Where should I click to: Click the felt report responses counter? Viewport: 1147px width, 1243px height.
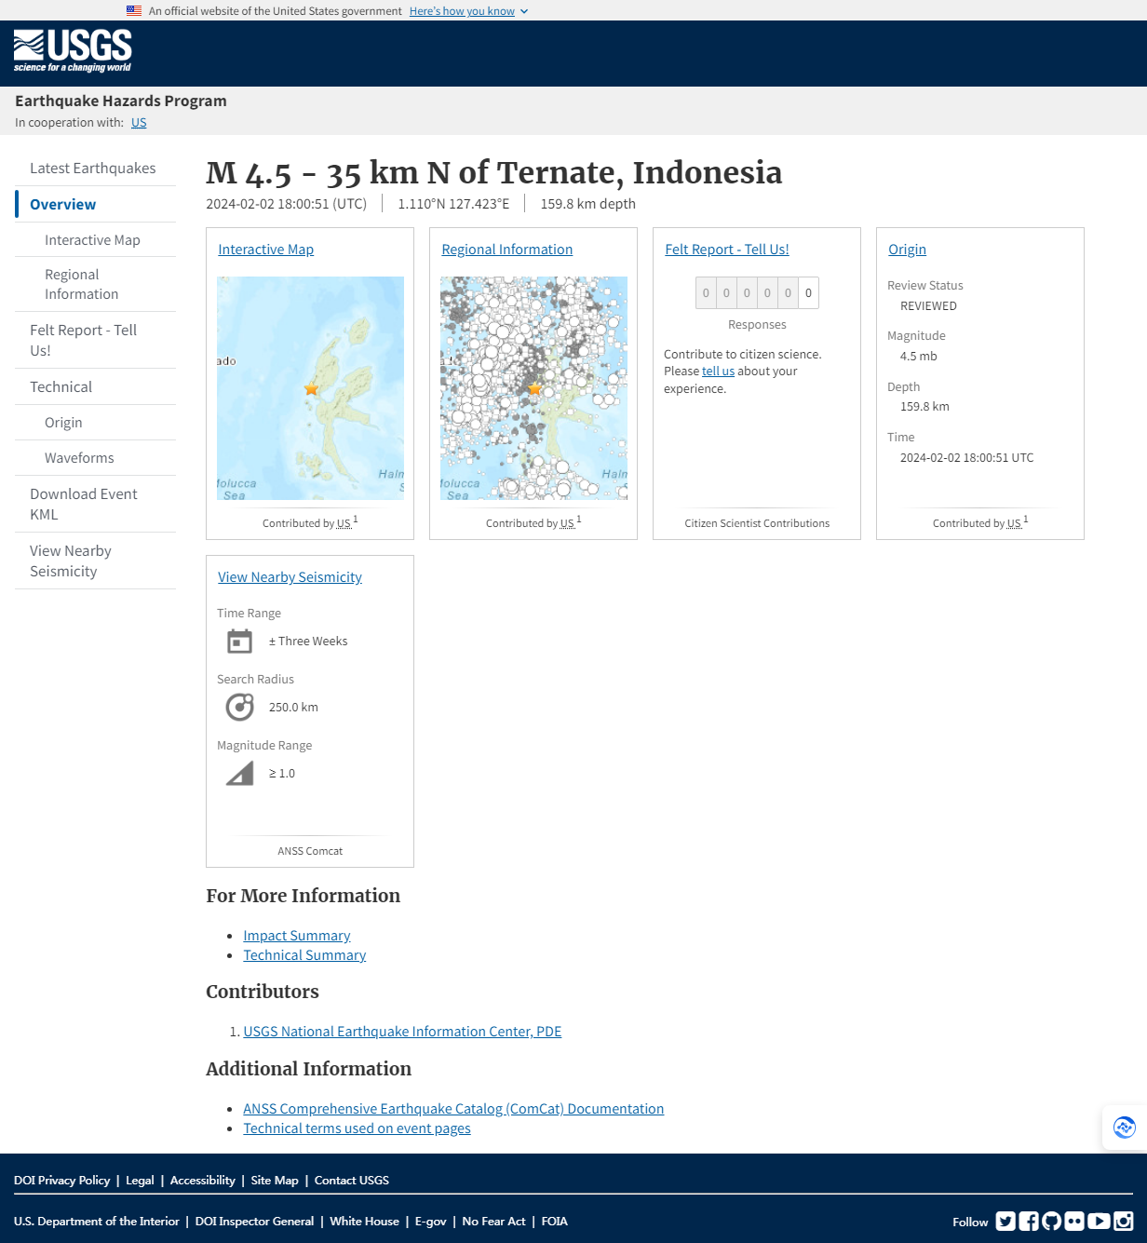tap(757, 293)
